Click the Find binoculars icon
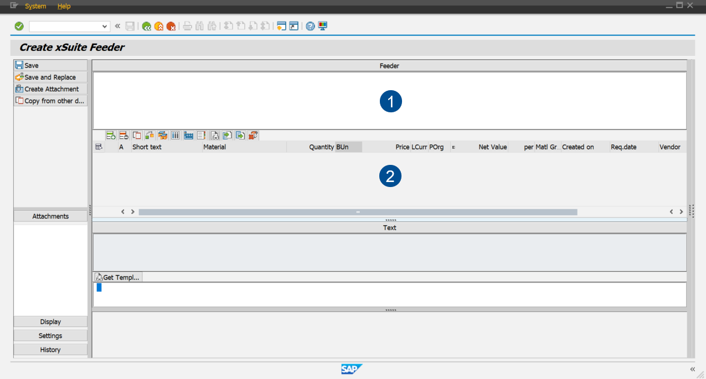Viewport: 706px width, 379px height. (199, 26)
